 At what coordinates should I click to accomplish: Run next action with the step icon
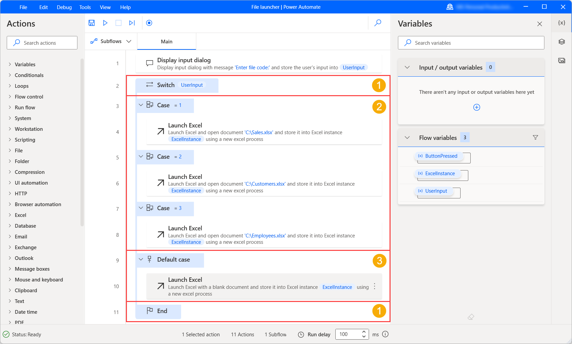click(x=132, y=23)
